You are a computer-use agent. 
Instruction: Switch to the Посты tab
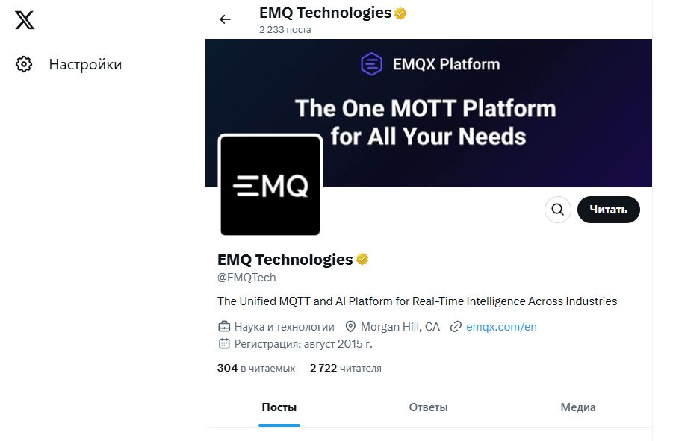[x=279, y=407]
